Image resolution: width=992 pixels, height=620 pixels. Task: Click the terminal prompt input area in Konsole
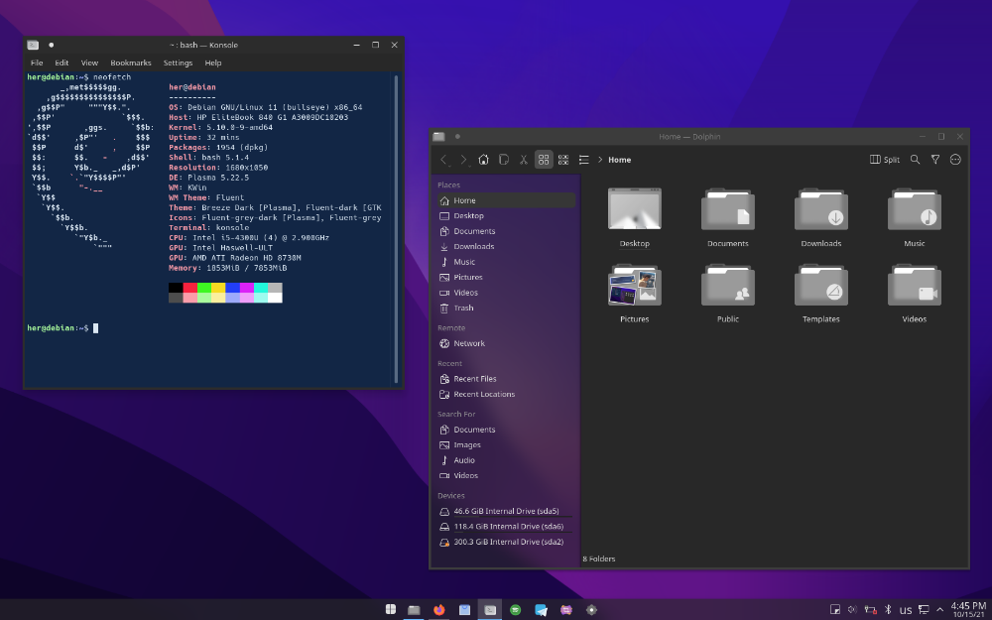[95, 327]
